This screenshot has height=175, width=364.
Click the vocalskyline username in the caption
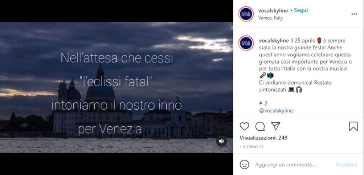pos(274,41)
